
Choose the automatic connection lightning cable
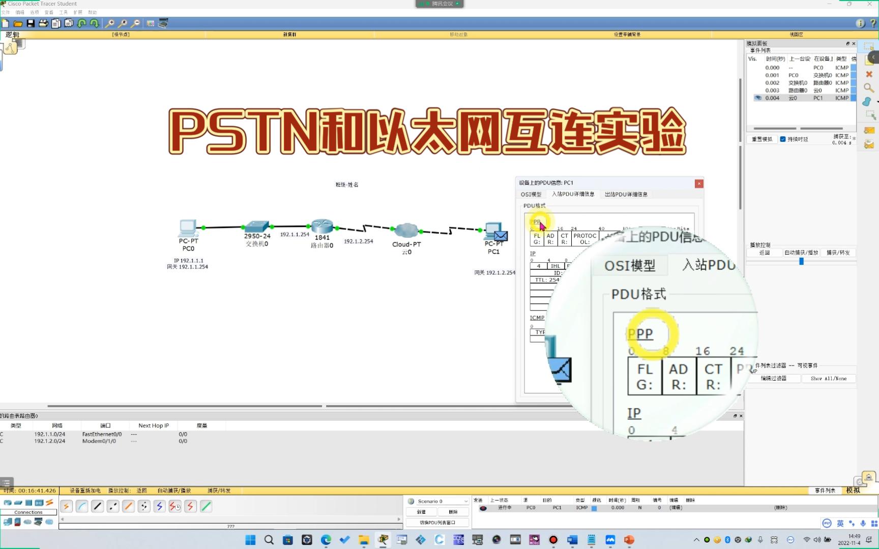pyautogui.click(x=67, y=506)
